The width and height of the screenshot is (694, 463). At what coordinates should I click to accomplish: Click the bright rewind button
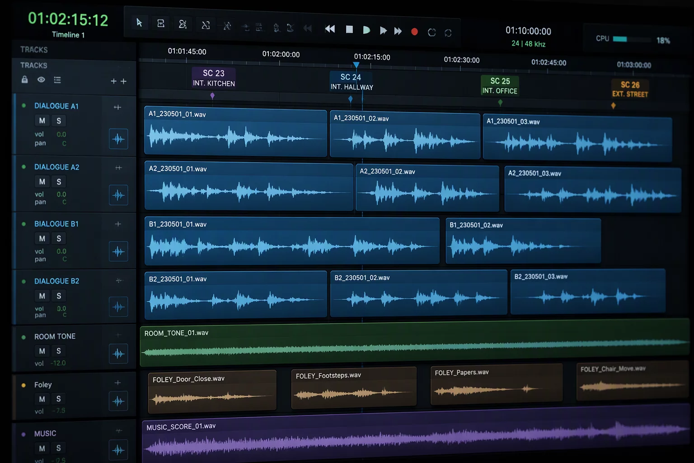pyautogui.click(x=330, y=29)
